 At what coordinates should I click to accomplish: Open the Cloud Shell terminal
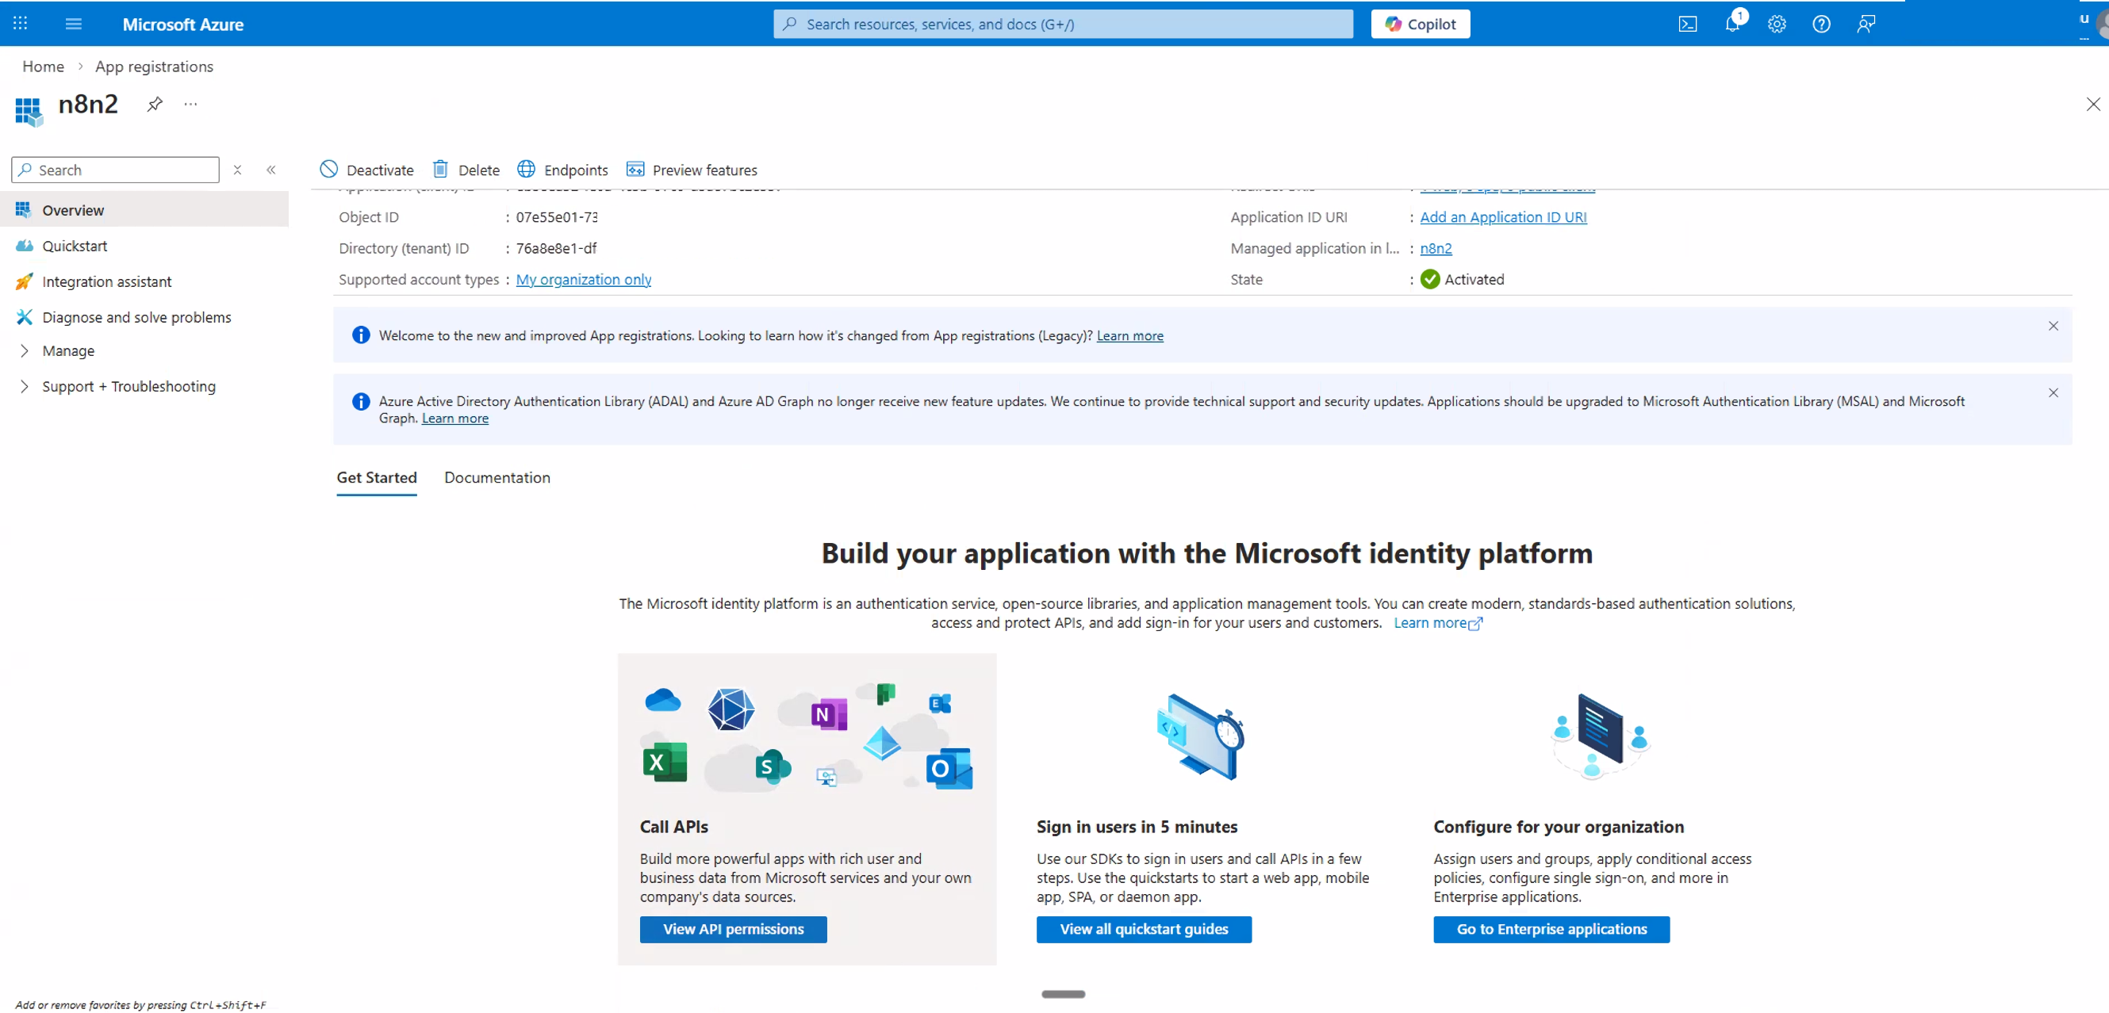tap(1687, 24)
